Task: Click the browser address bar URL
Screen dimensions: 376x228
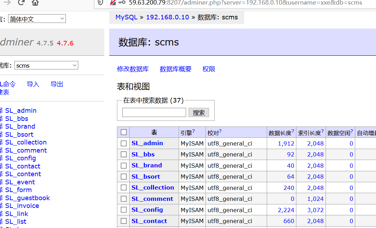Action: tap(245, 2)
